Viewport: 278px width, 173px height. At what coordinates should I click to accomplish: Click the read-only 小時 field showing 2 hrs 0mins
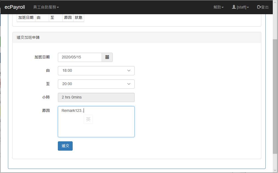(x=96, y=97)
